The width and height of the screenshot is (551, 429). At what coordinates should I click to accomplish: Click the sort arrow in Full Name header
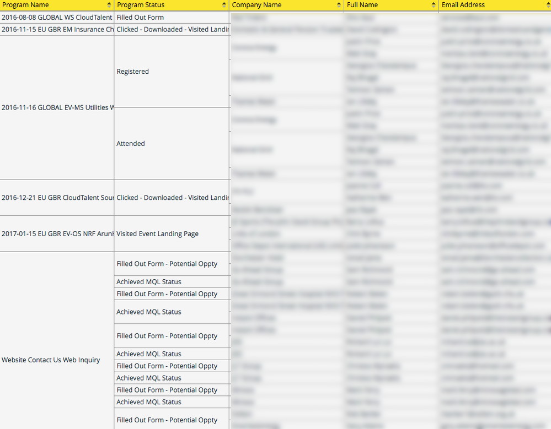tap(434, 5)
